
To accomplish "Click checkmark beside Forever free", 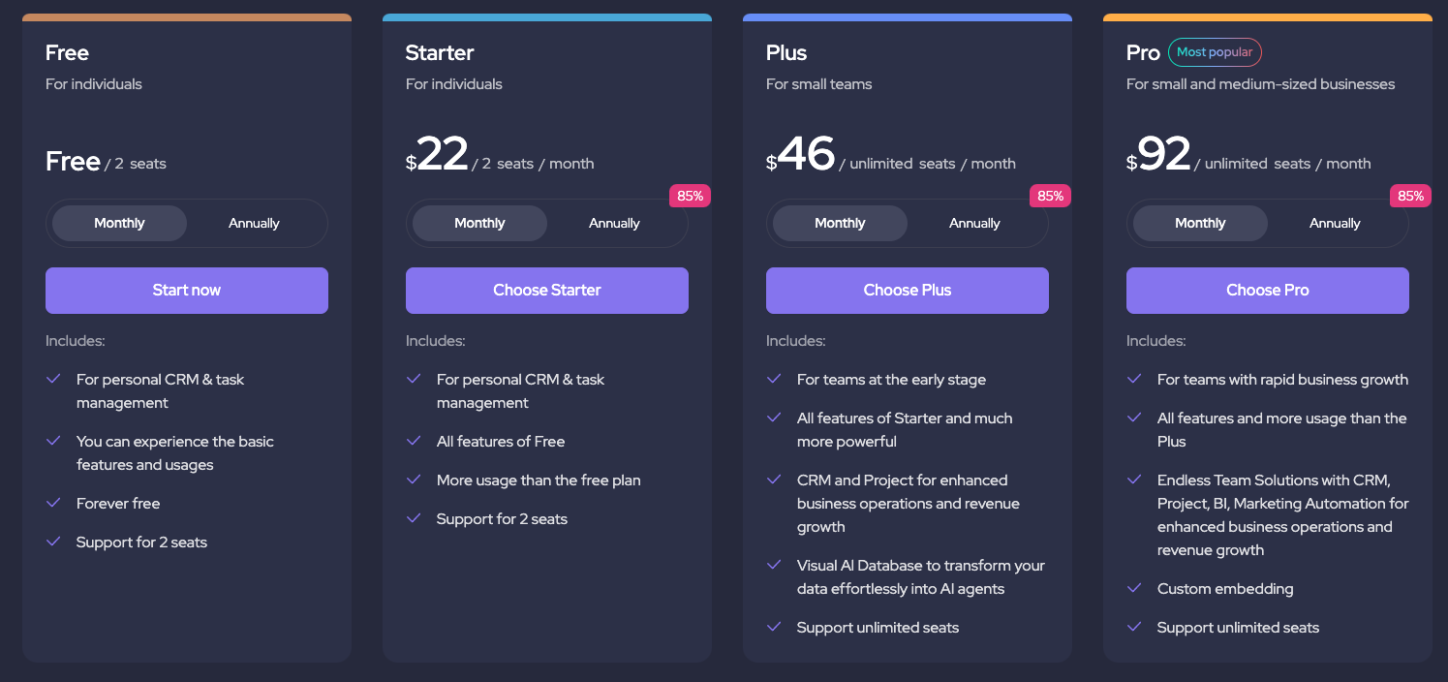I will click(54, 503).
